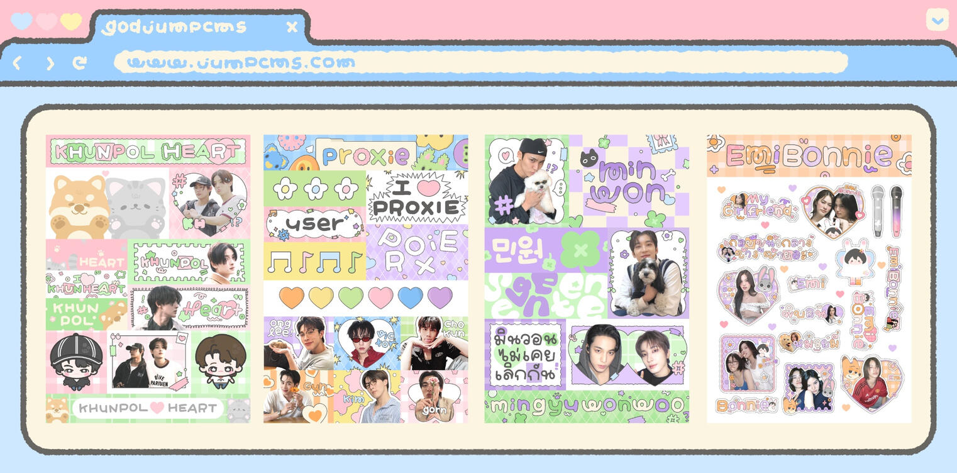Click the yellow heart window button
This screenshot has height=473, width=957.
point(71,21)
